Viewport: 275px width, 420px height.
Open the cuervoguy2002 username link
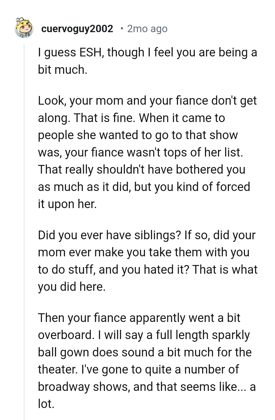[77, 29]
